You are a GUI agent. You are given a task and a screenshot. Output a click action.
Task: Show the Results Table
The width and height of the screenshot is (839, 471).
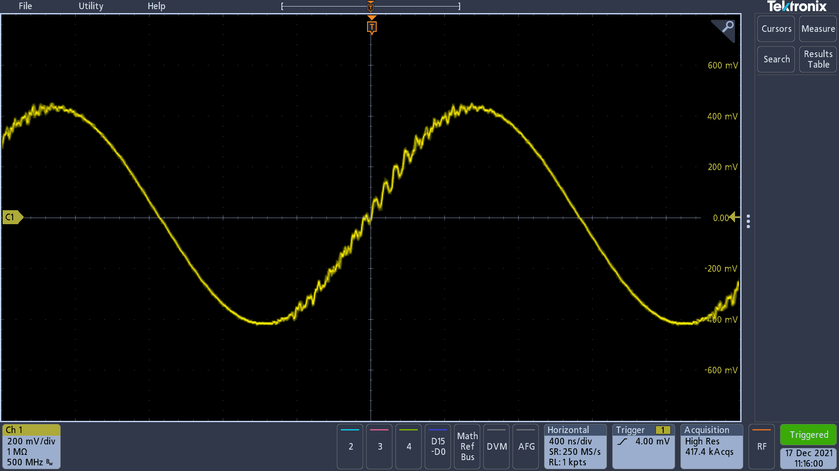point(818,59)
